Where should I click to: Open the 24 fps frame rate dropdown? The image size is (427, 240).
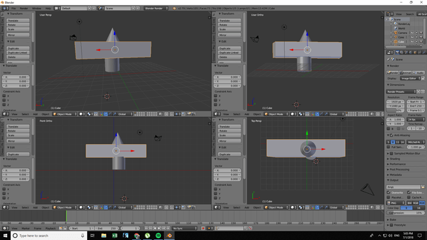click(416, 119)
